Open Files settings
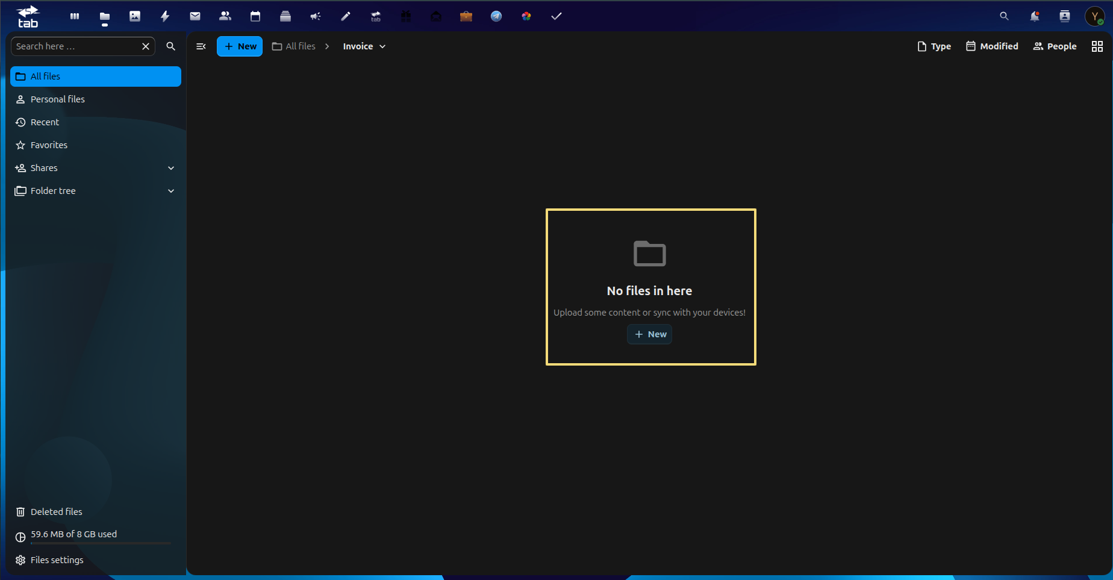 point(96,560)
